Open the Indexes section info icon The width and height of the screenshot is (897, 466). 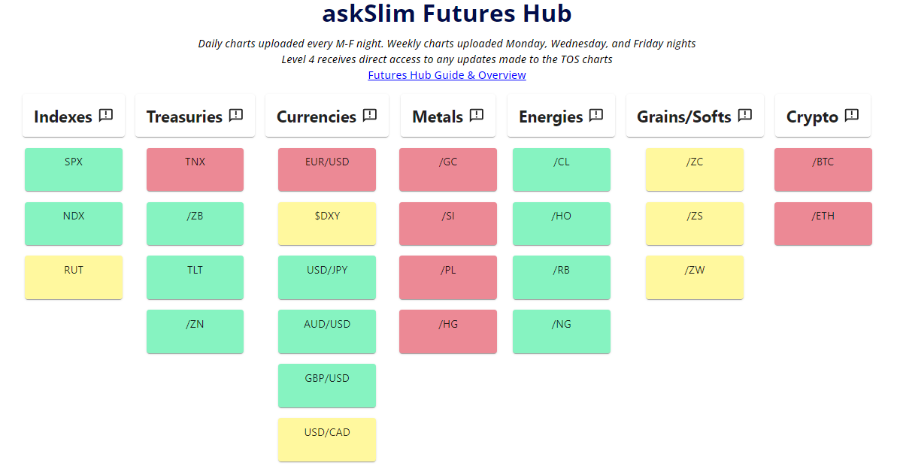pos(106,115)
